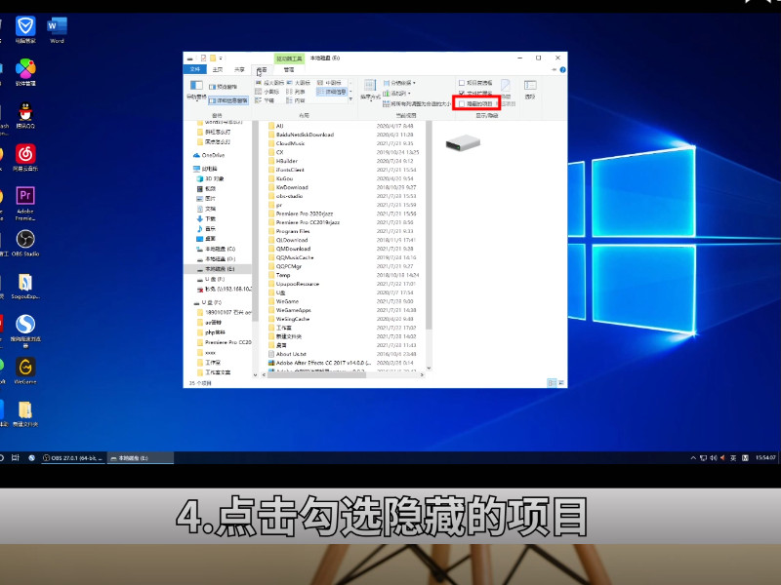This screenshot has height=585, width=781.
Task: Open quick access toolbar customize dropdown
Action: click(221, 58)
